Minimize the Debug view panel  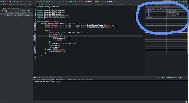pos(29,4)
